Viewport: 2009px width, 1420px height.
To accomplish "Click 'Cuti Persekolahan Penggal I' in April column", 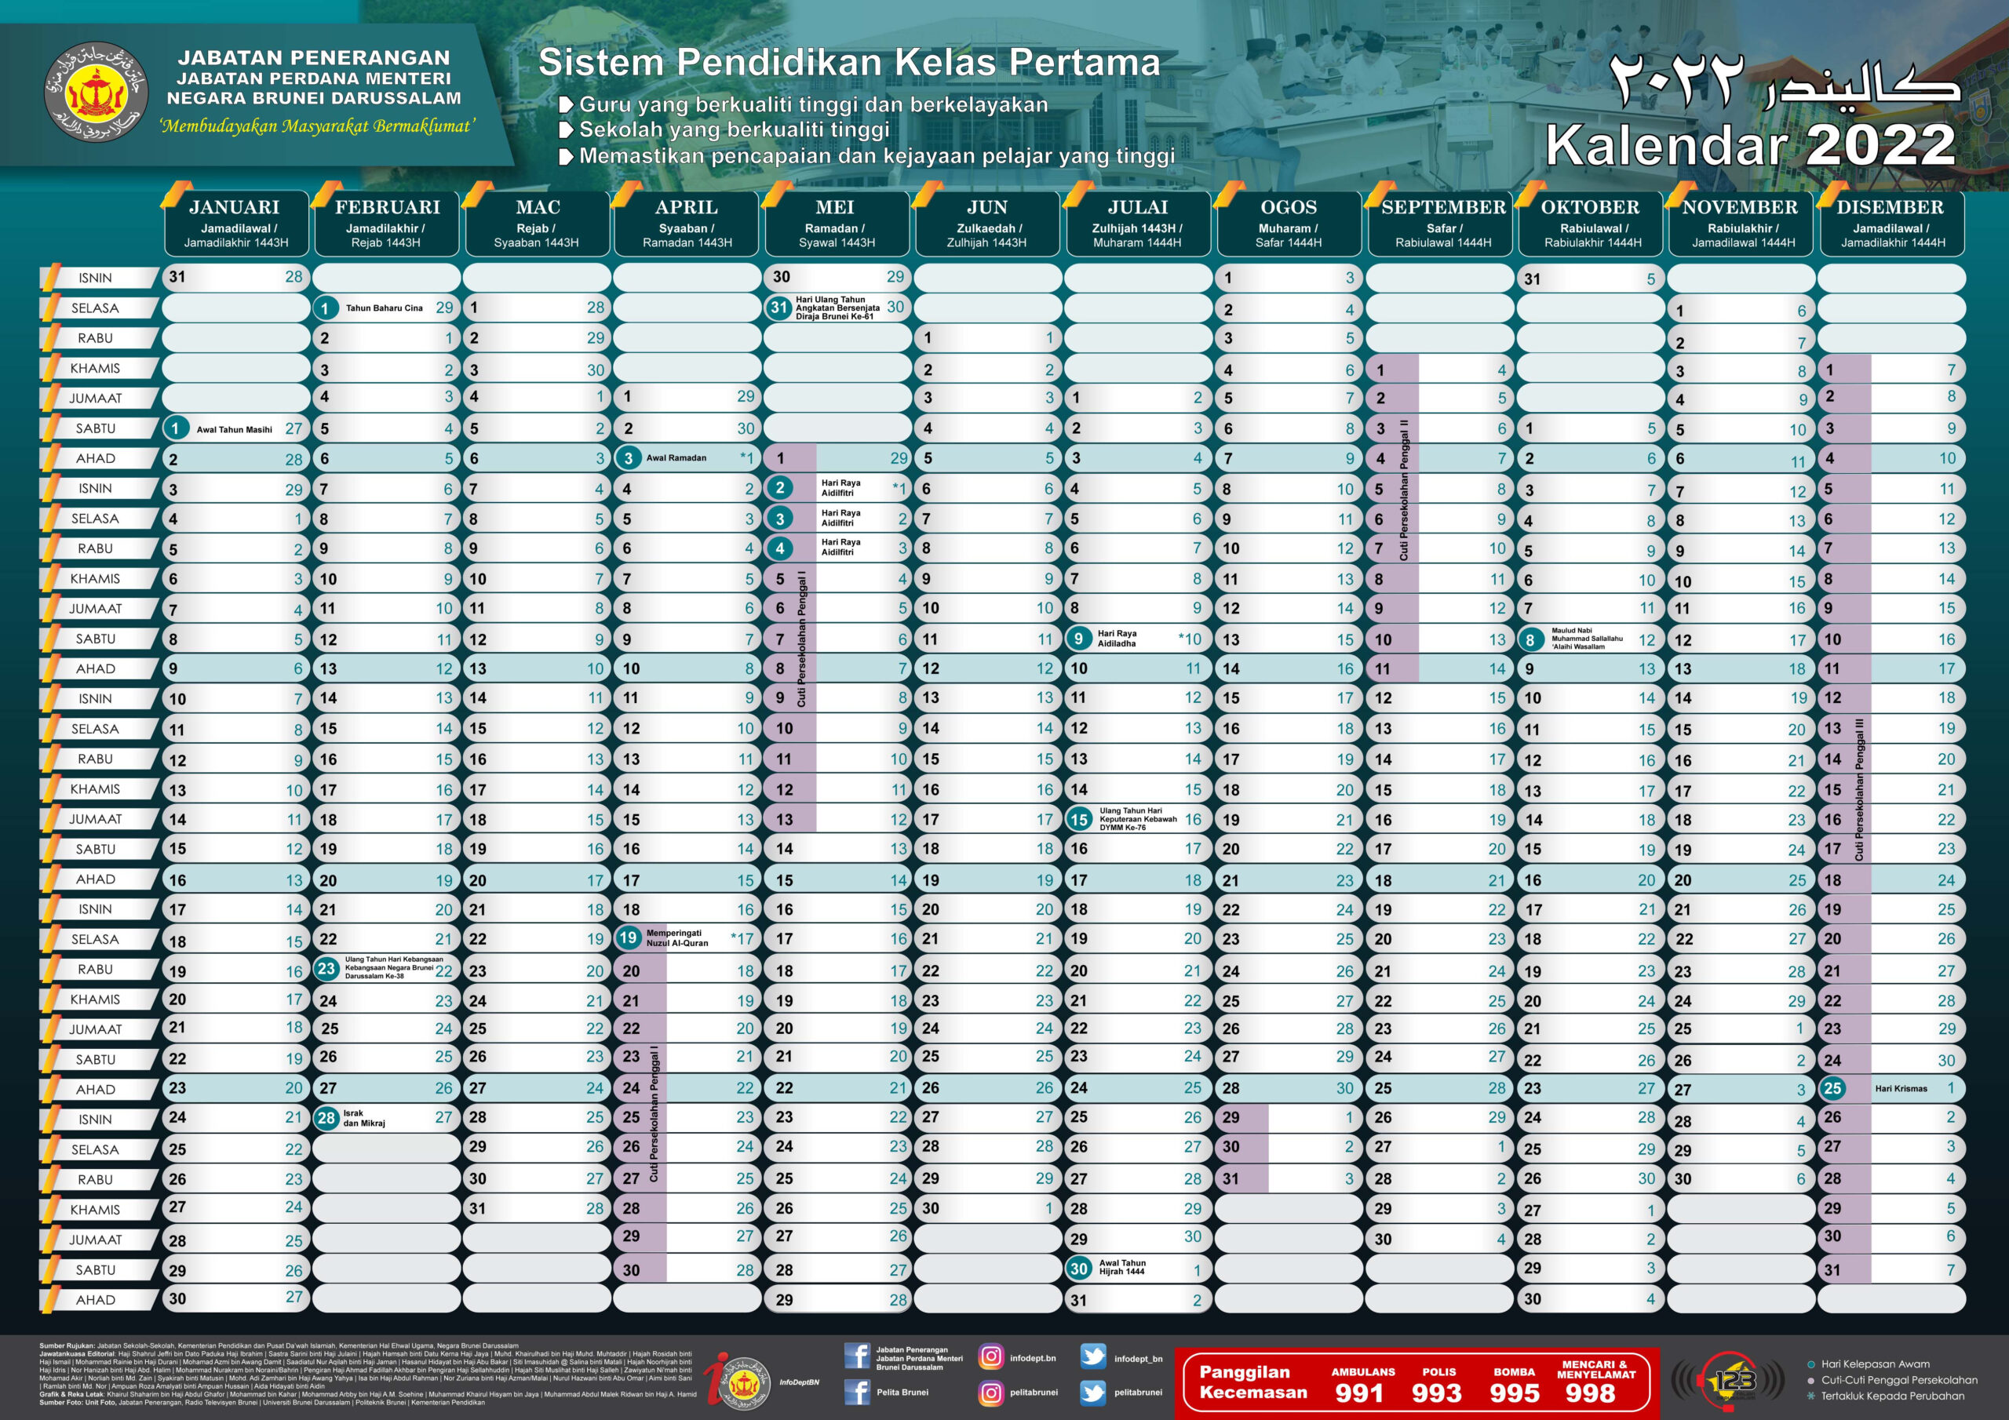I will (653, 1114).
